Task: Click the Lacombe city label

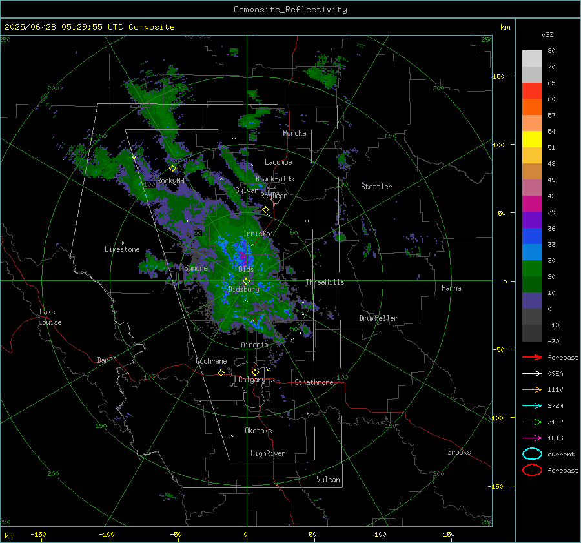Action: [x=278, y=162]
